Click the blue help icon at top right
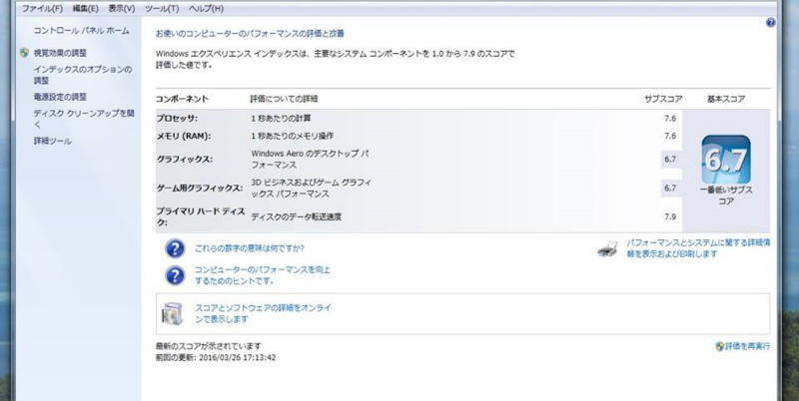The image size is (799, 401). (x=770, y=22)
